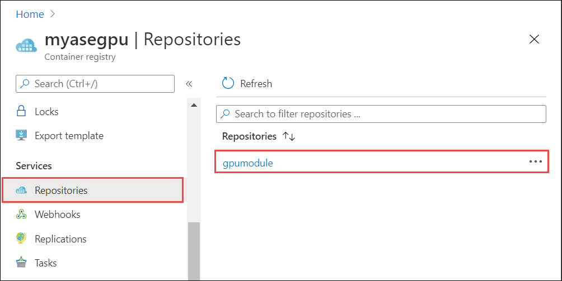Image resolution: width=562 pixels, height=281 pixels.
Task: Go to the Home breadcrumb link
Action: coord(30,14)
